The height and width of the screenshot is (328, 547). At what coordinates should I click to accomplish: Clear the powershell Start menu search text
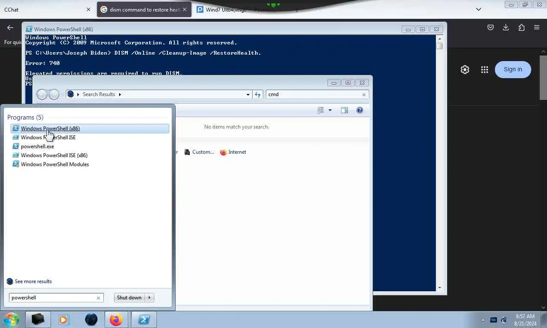pos(98,298)
